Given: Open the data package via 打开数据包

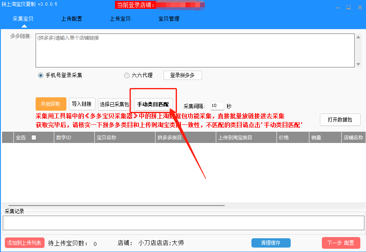Looking at the screenshot, I should coord(340,120).
